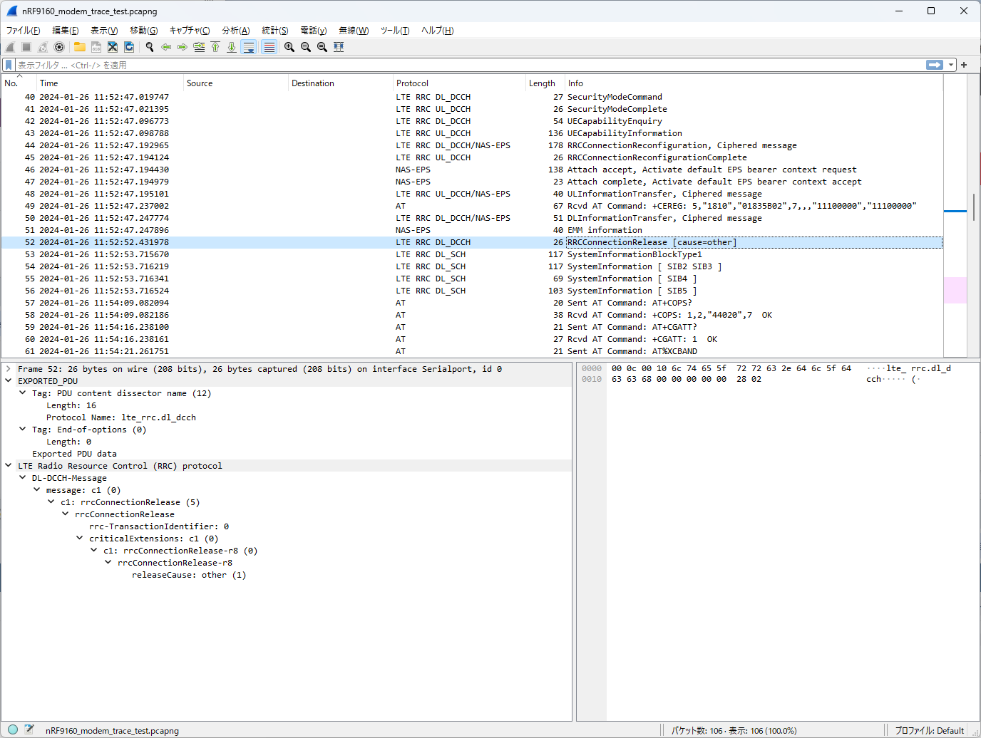Click the resize columns icon
Image resolution: width=981 pixels, height=738 pixels.
tap(339, 47)
